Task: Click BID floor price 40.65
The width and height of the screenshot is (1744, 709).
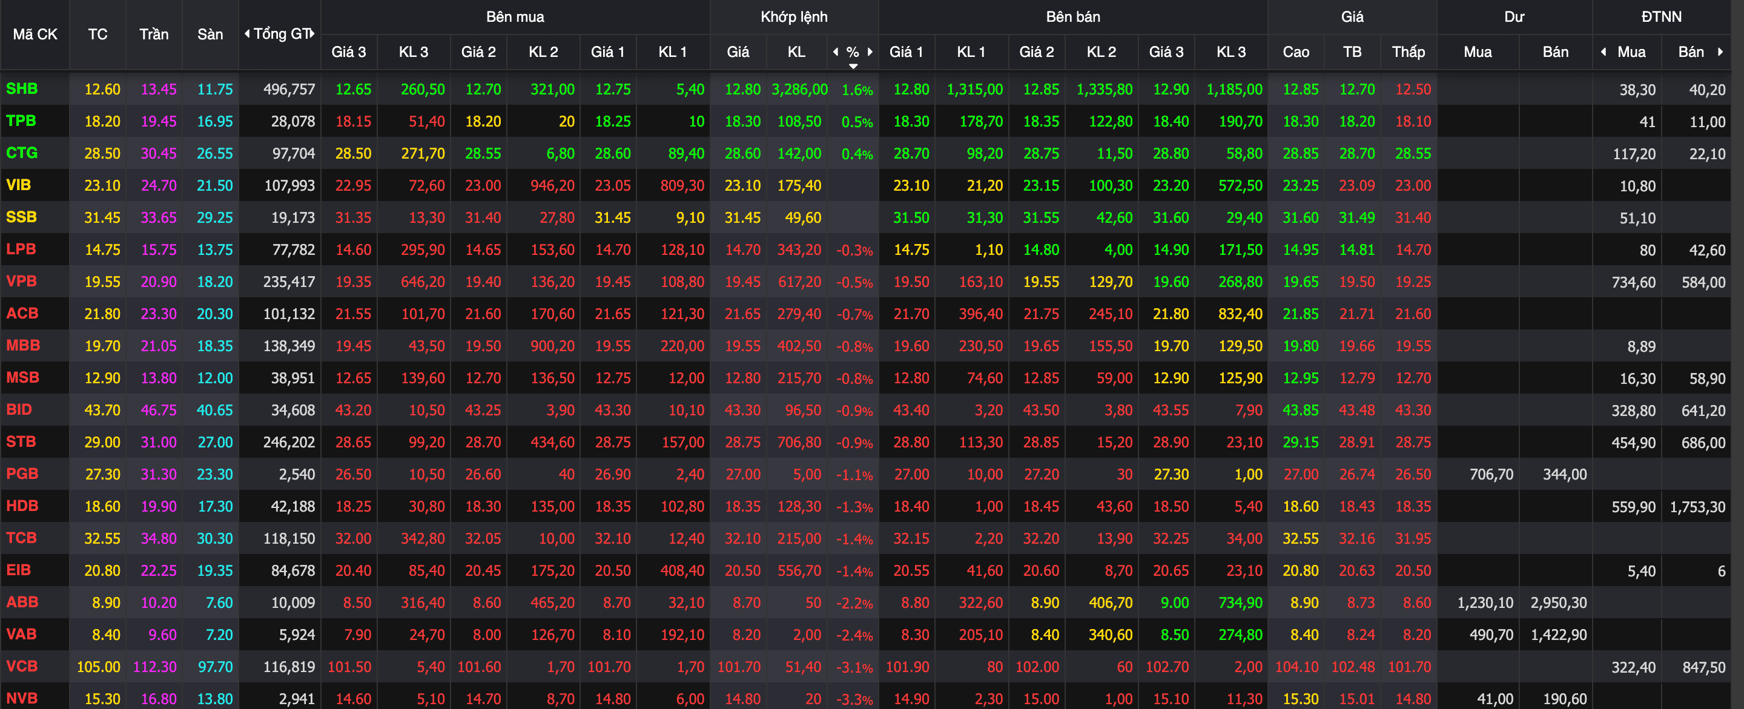Action: point(214,411)
